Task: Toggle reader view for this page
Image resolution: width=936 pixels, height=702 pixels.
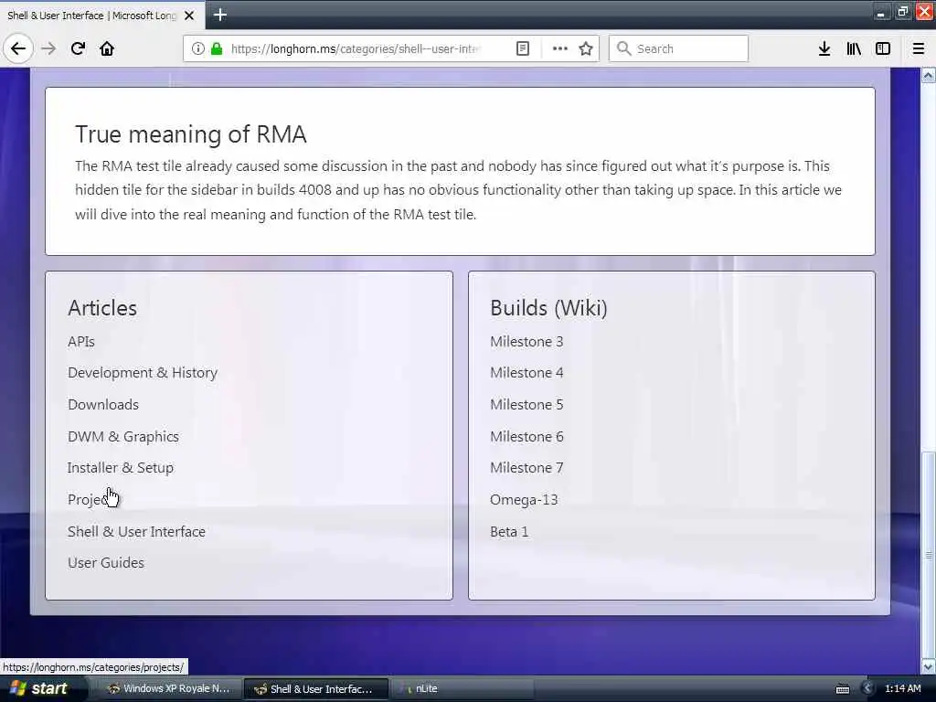Action: tap(522, 48)
